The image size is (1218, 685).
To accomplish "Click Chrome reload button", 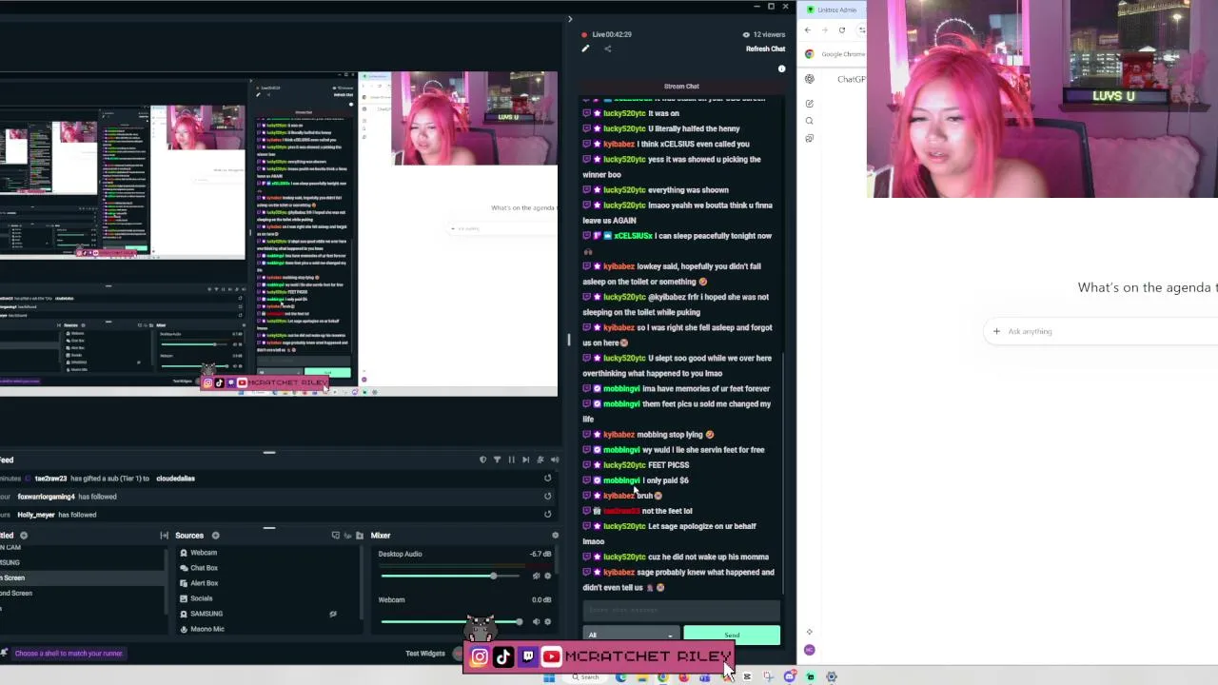I will [841, 30].
